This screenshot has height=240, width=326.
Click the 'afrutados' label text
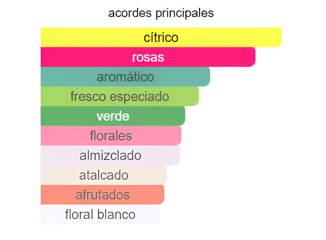tap(102, 194)
